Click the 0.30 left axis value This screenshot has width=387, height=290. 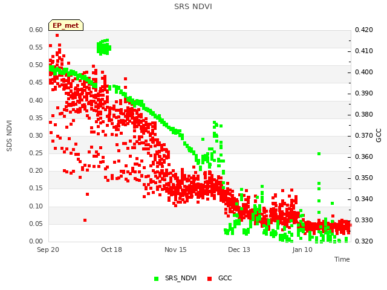36,135
